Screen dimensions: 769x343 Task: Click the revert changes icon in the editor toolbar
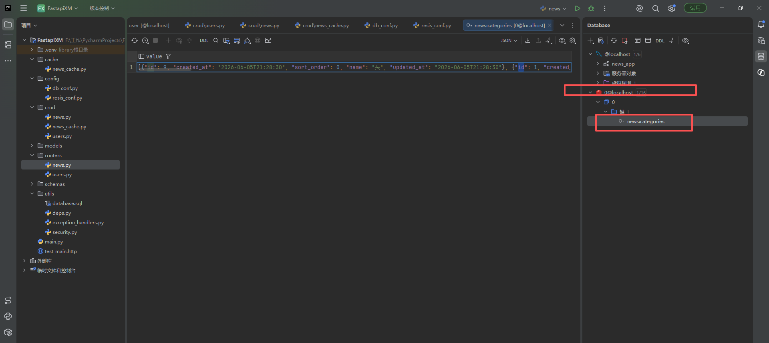tap(179, 40)
